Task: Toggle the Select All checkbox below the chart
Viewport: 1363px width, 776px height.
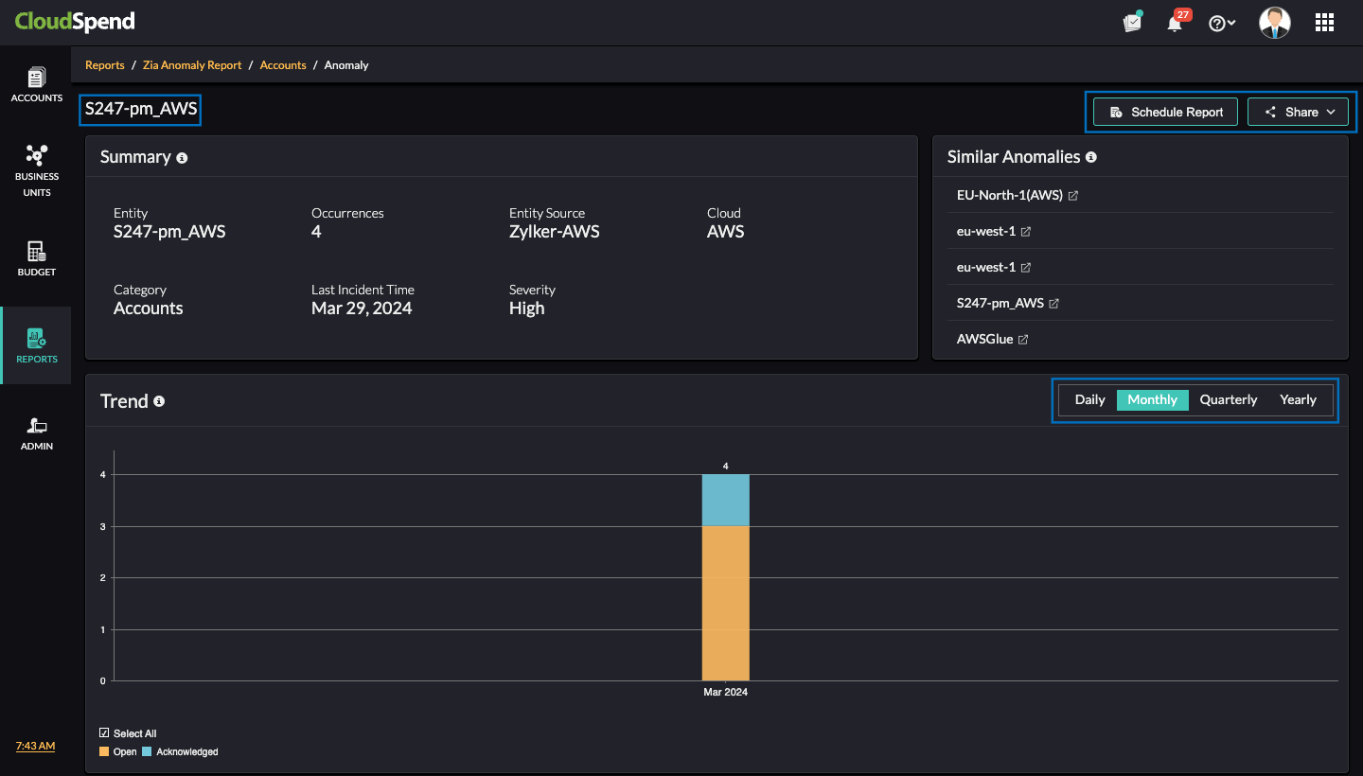Action: 102,732
